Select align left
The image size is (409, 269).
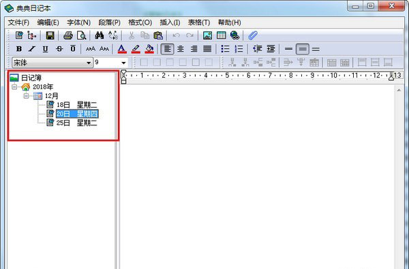pyautogui.click(x=167, y=49)
